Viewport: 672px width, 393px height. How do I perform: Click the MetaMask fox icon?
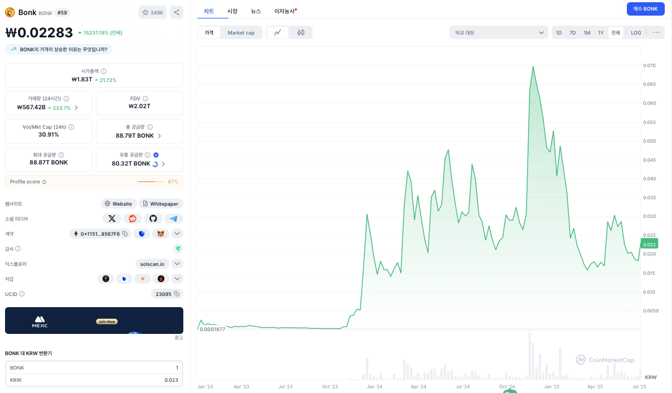click(160, 234)
